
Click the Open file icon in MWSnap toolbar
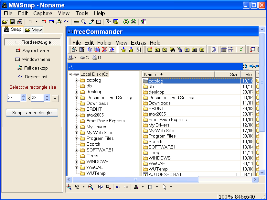coord(5,22)
